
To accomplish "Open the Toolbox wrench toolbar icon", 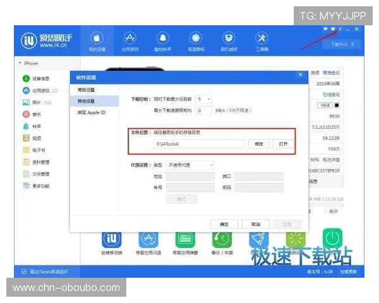I will click(262, 41).
